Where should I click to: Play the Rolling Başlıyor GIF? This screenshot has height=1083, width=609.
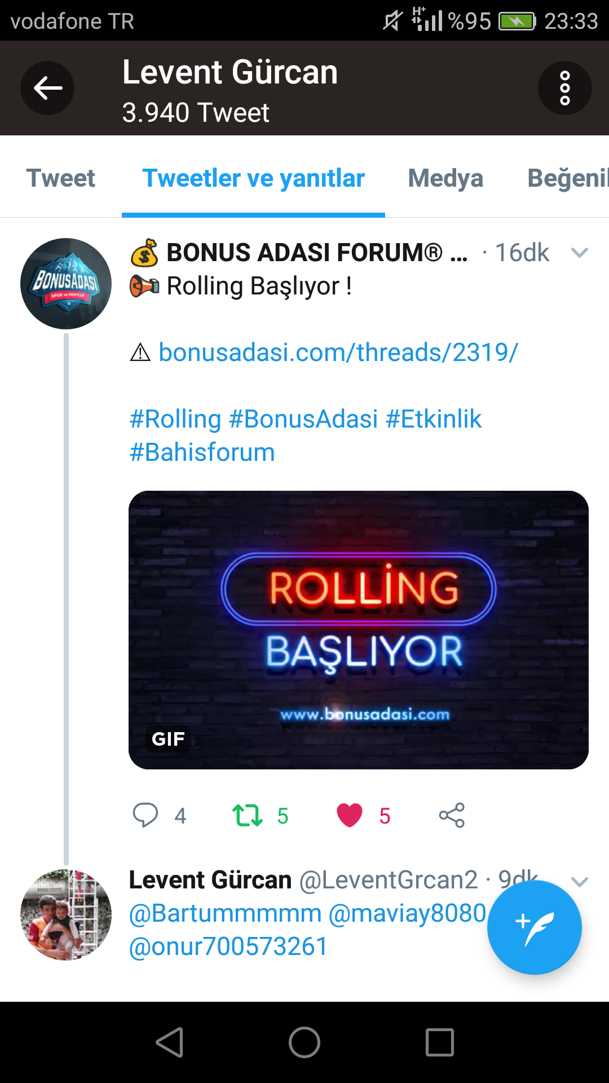coord(359,630)
